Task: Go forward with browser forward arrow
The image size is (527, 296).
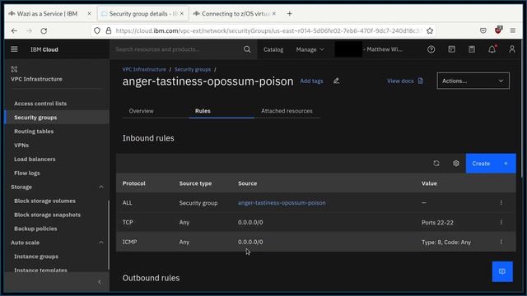Action: click(30, 31)
